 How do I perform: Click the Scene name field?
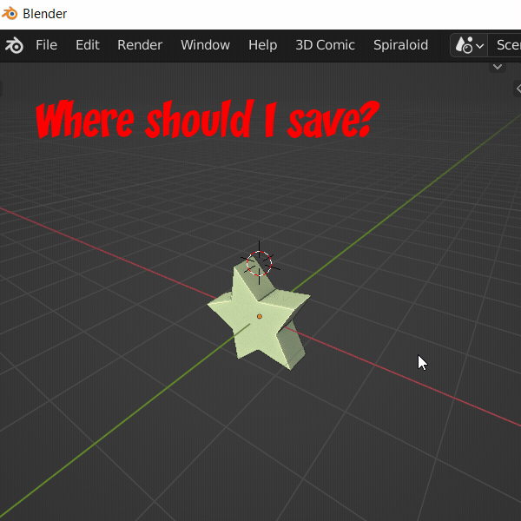(505, 45)
